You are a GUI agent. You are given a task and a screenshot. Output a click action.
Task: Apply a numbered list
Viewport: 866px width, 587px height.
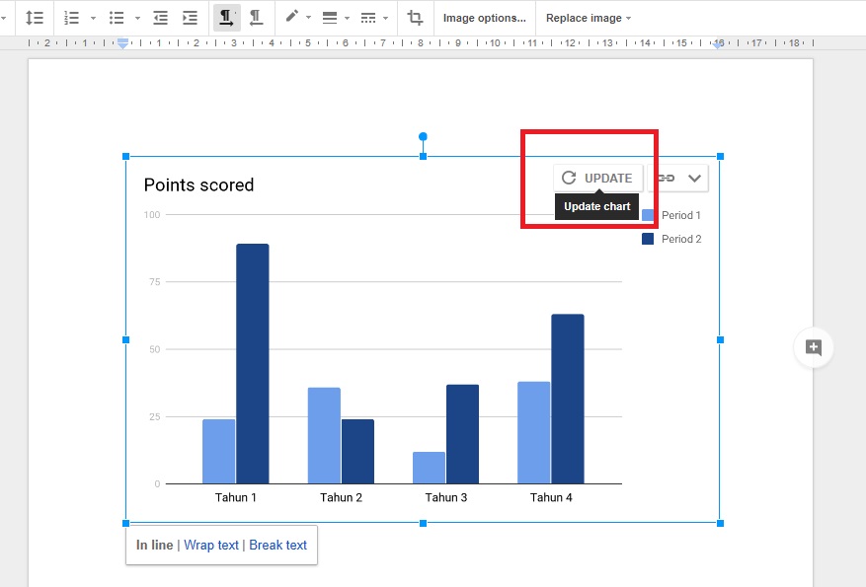click(x=71, y=17)
